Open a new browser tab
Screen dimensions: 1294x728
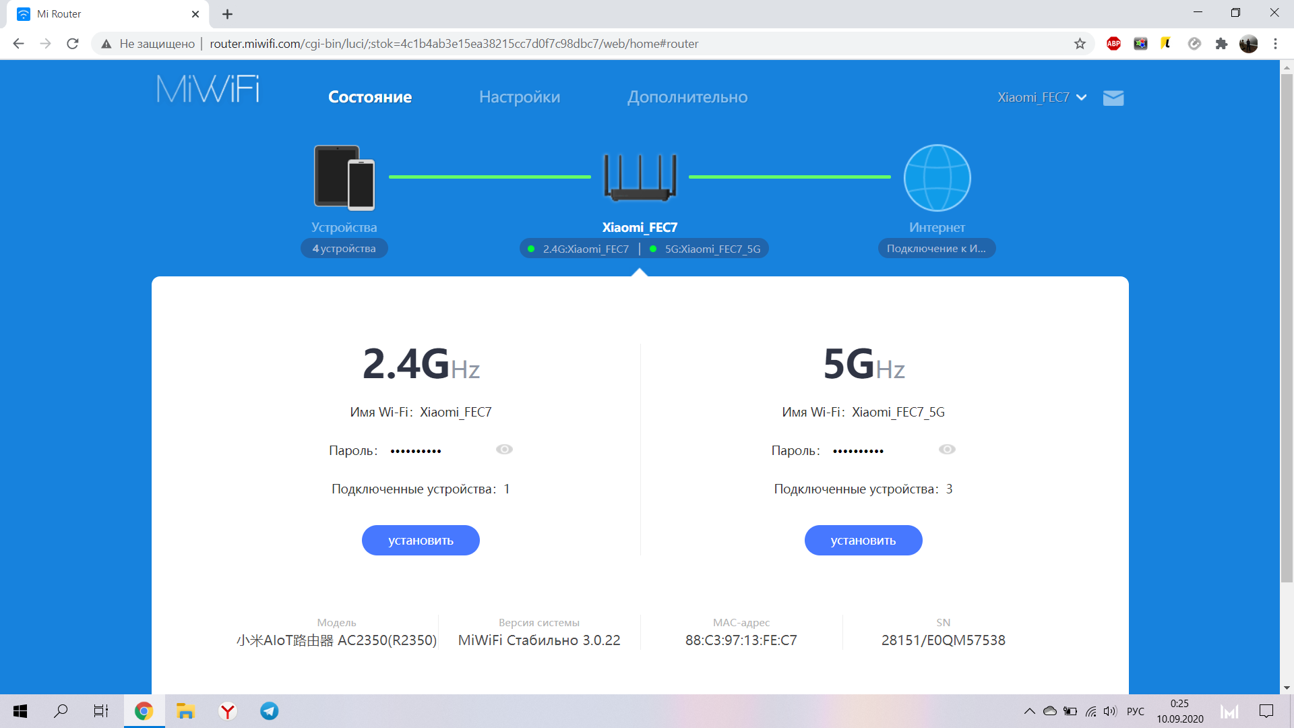228,14
